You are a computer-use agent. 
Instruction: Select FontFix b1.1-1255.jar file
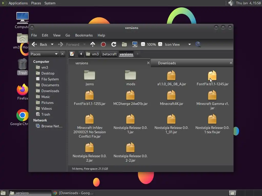coord(90,98)
